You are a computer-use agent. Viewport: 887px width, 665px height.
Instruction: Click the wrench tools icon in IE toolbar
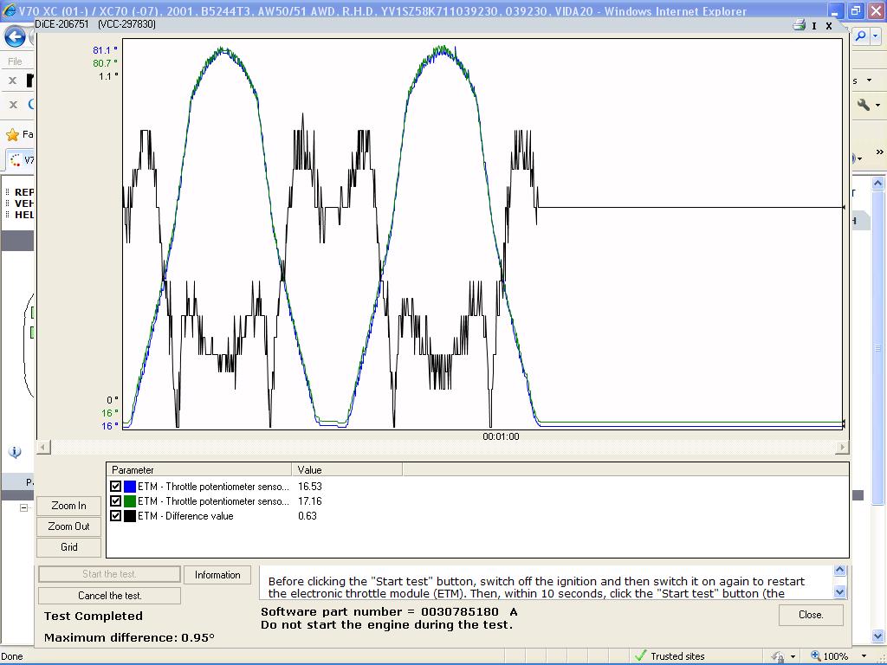pos(864,105)
